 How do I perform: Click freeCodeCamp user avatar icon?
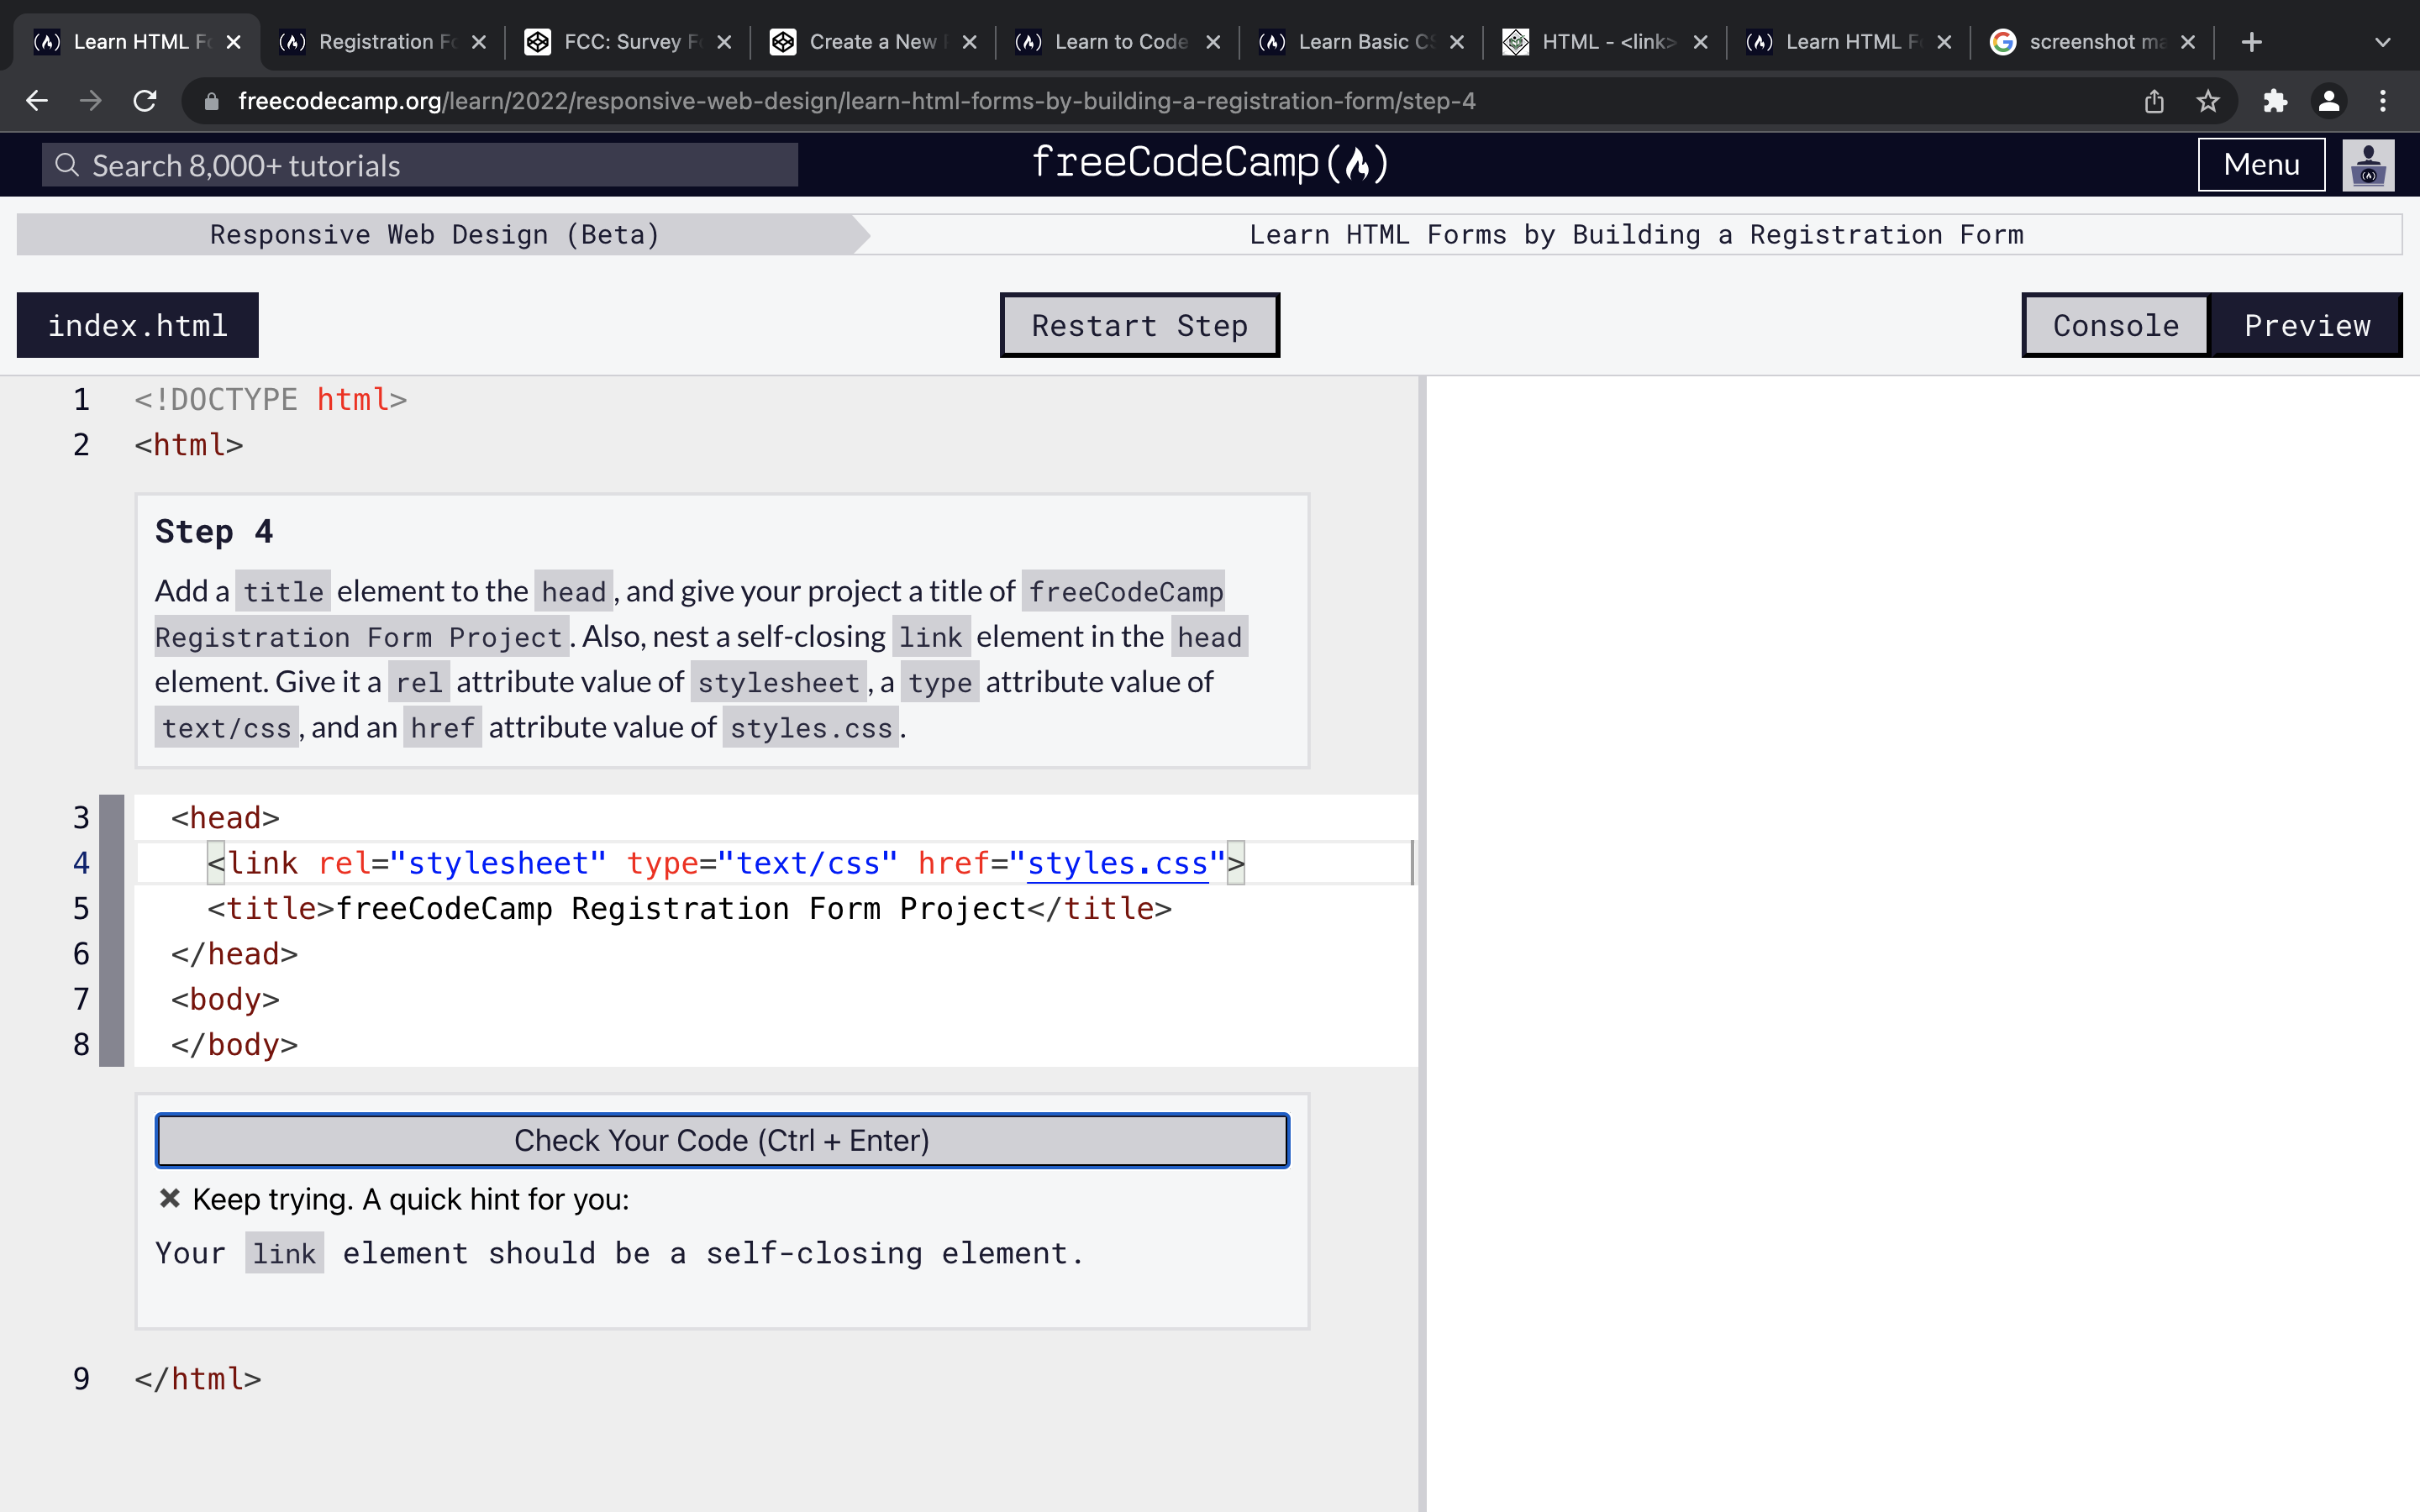[x=2368, y=165]
